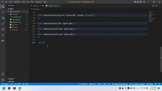162x91 pixels.
Task: Open volume tray icon
Action: pyautogui.click(x=144, y=88)
